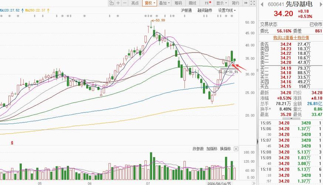Screen dimensions: 323x185
Task: Click the double-arrow toolbar overflow icon
Action: coord(246,3)
